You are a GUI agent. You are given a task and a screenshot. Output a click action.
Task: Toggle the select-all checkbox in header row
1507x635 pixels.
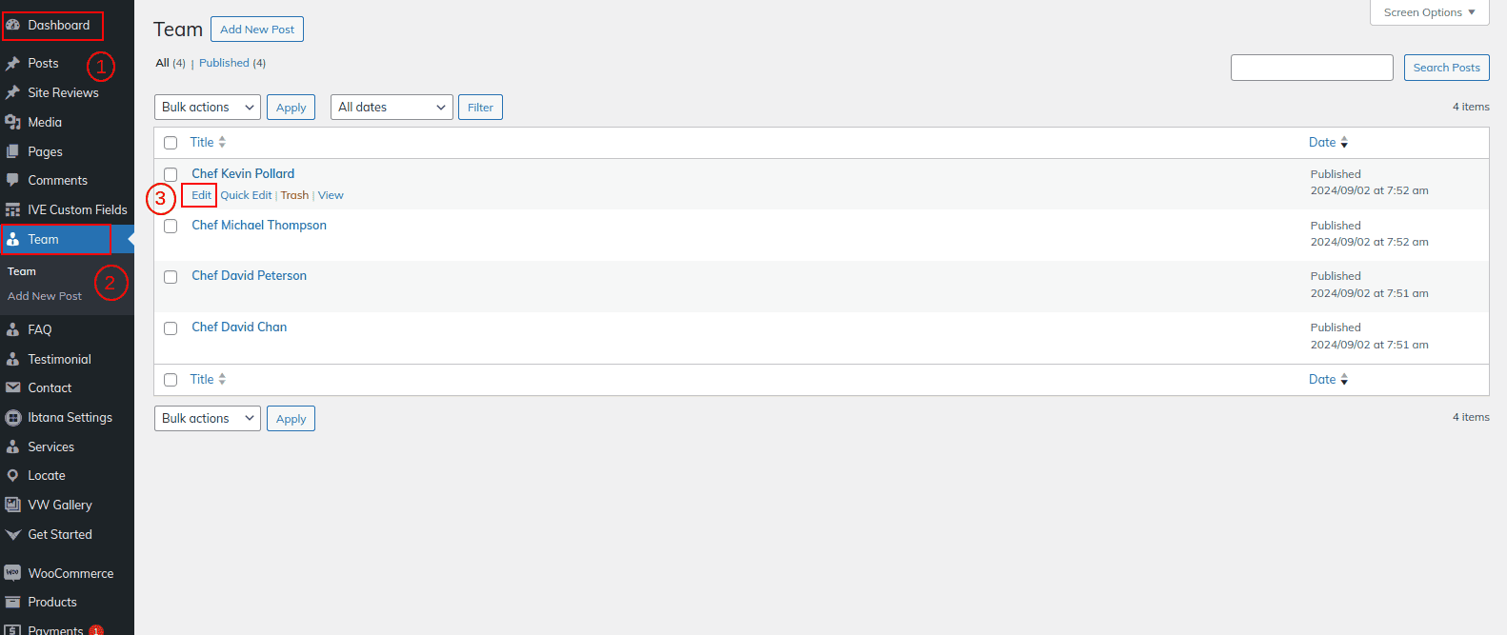pos(171,143)
